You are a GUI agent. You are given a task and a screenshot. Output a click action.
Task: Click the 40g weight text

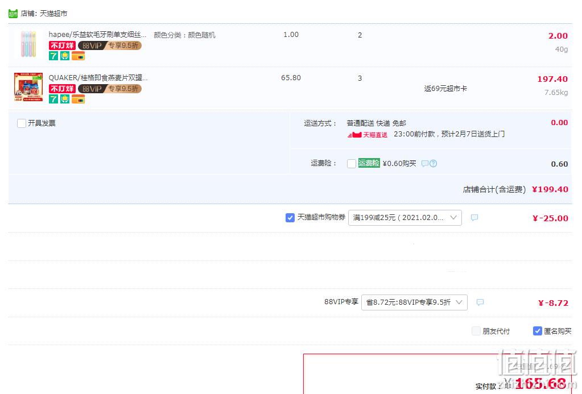[x=561, y=49]
